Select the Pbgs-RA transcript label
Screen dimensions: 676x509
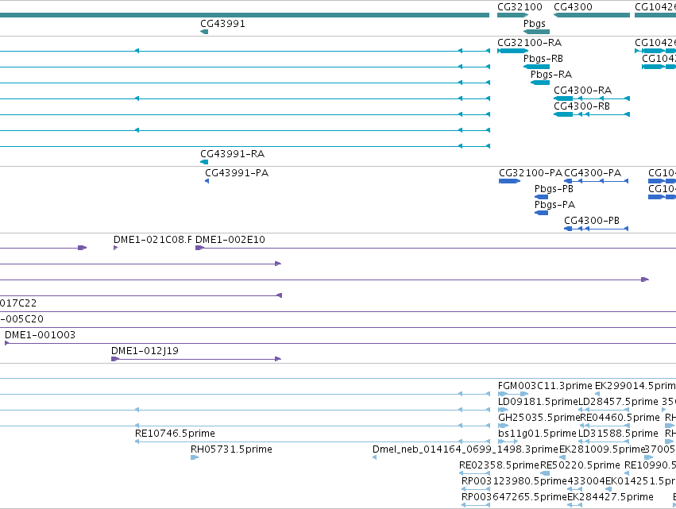click(551, 75)
